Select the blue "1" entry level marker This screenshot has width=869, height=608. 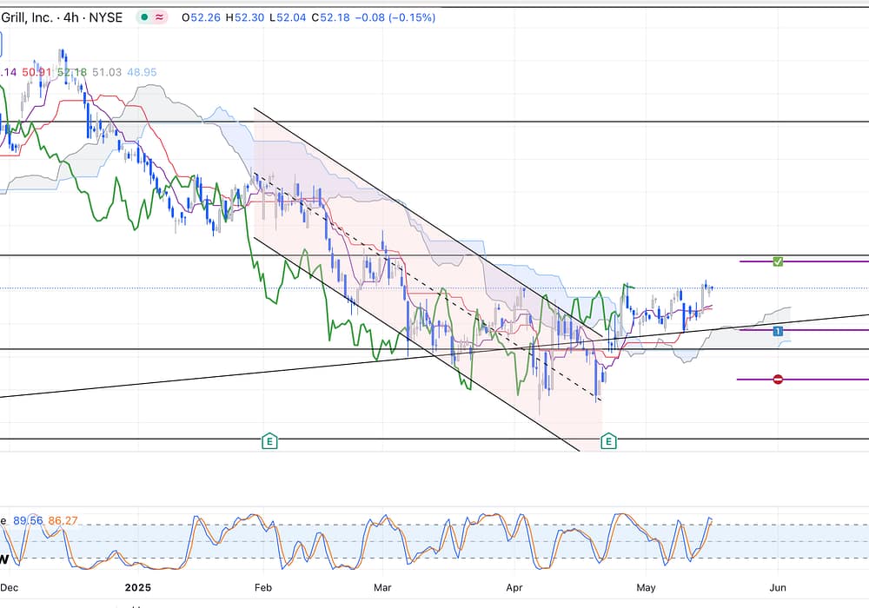[778, 331]
